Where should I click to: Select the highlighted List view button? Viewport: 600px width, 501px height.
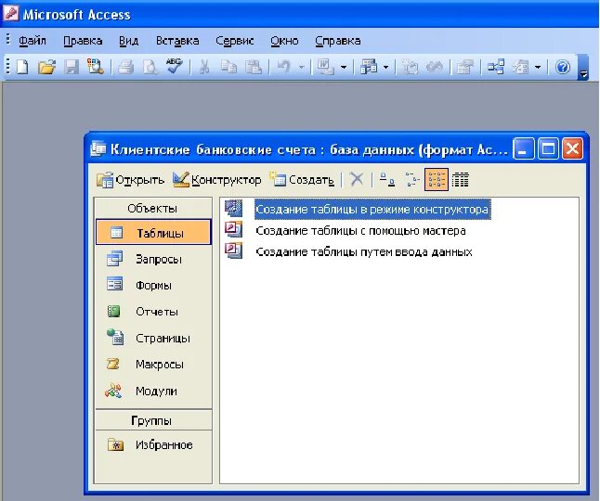tap(437, 179)
